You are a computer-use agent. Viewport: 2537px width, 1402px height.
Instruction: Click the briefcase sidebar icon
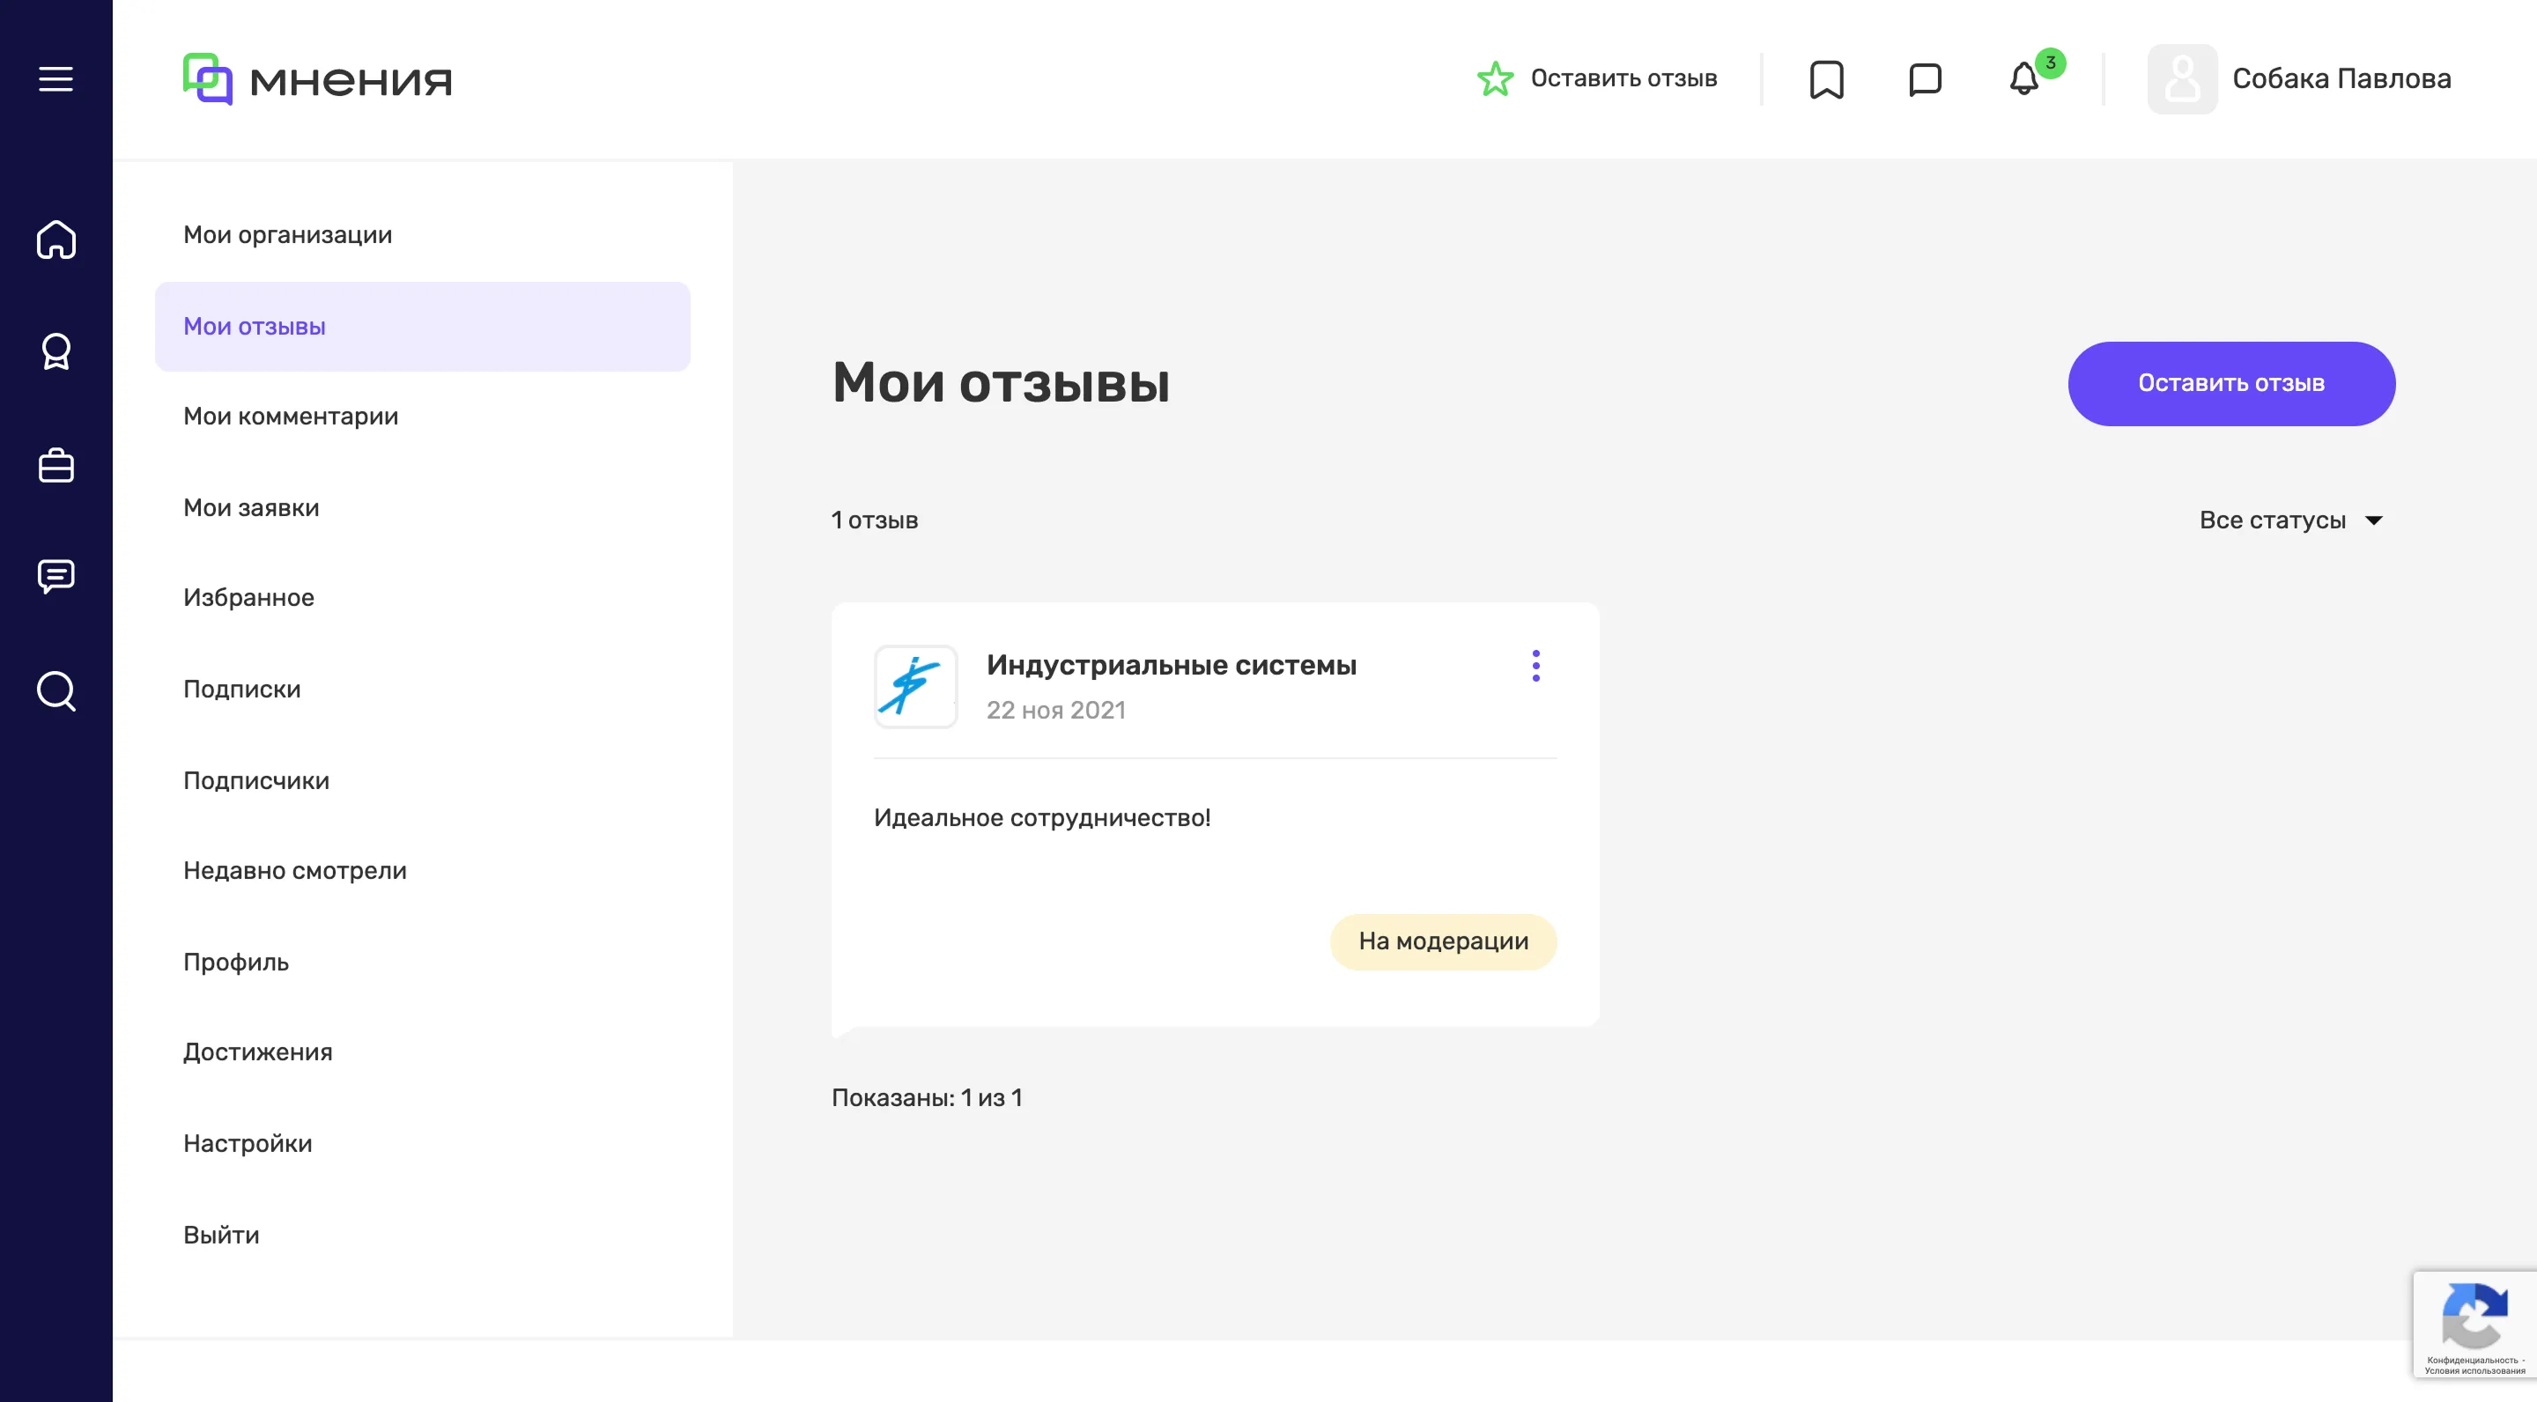56,465
